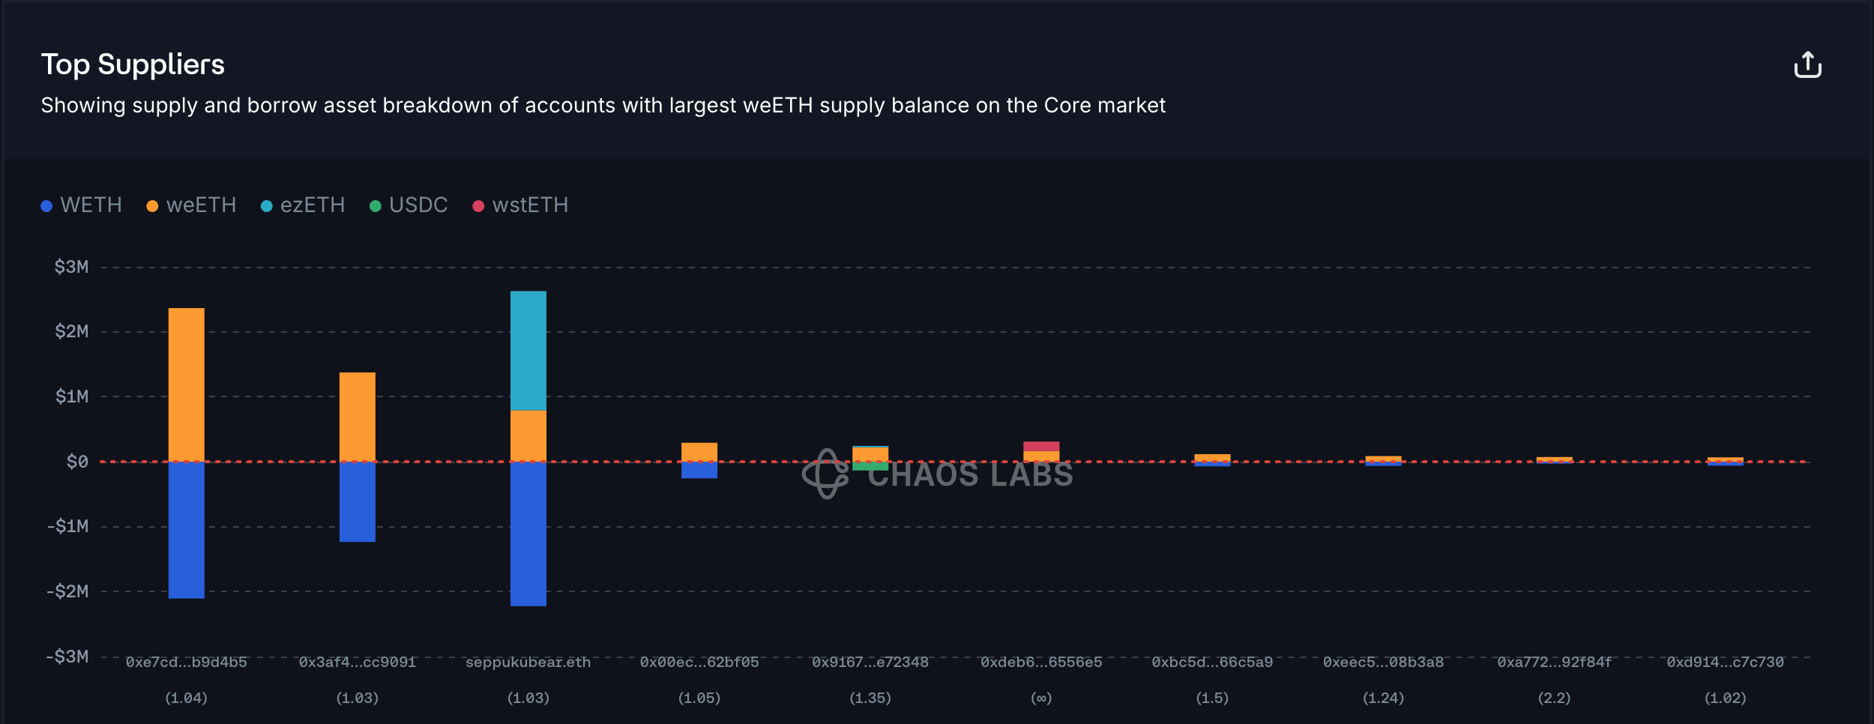Open the seppukubear.eth account label
The height and width of the screenshot is (724, 1874).
pyautogui.click(x=528, y=663)
